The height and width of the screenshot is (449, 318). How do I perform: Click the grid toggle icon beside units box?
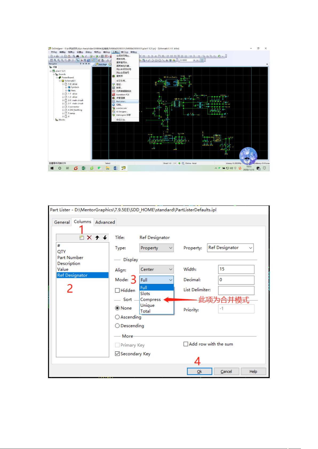[202, 60]
